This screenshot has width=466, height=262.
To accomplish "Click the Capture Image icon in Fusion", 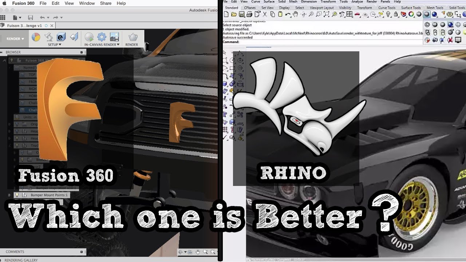I will (114, 37).
